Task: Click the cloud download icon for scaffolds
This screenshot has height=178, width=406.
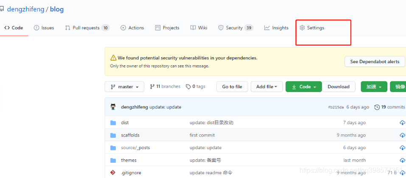Action: 402,135
